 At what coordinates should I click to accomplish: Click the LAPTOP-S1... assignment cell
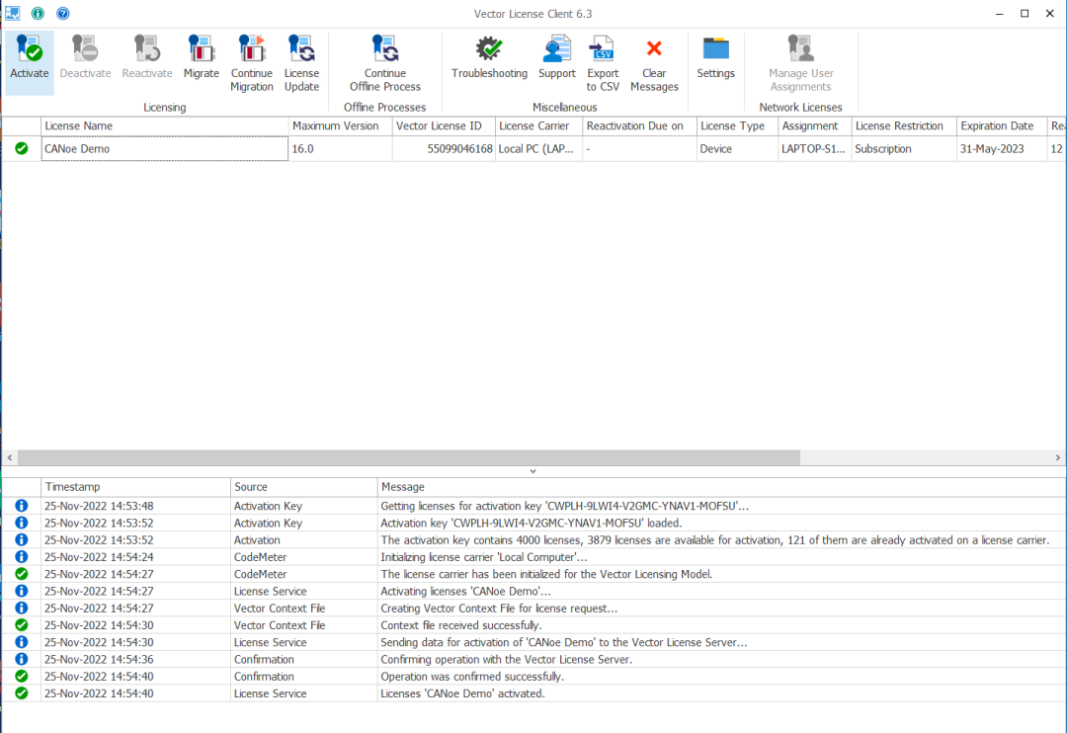pyautogui.click(x=815, y=148)
